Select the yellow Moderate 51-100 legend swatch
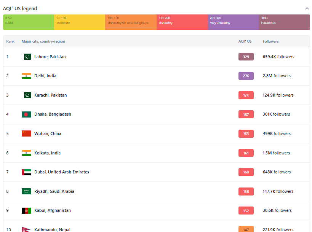The image size is (312, 232). coord(80,22)
